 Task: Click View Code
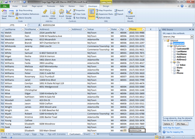point(79,14)
